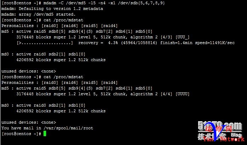Click the Blog text in the watermark
Viewport: 247px width, 145px height.
click(x=236, y=135)
